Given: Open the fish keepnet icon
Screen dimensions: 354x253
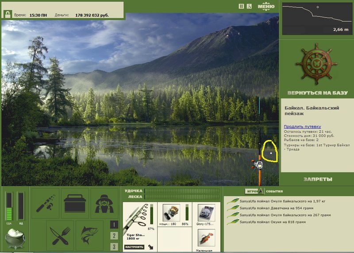Looking at the screenshot, I should (x=90, y=236).
